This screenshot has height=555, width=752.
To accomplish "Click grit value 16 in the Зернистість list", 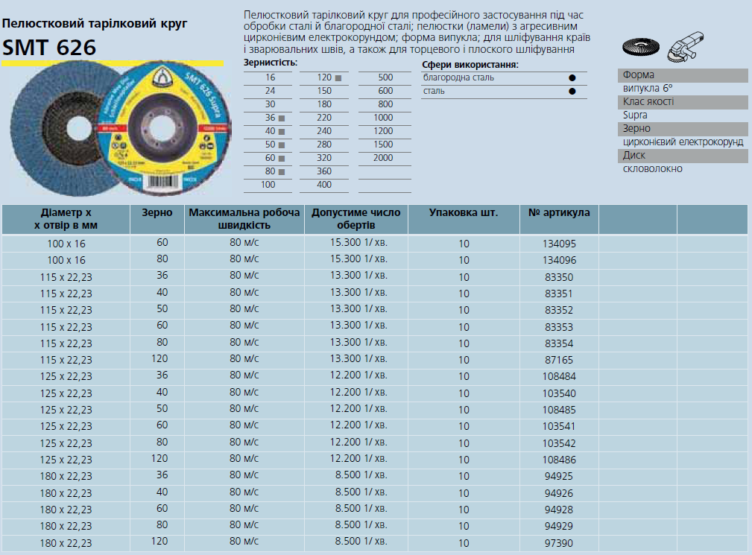I will (x=271, y=77).
